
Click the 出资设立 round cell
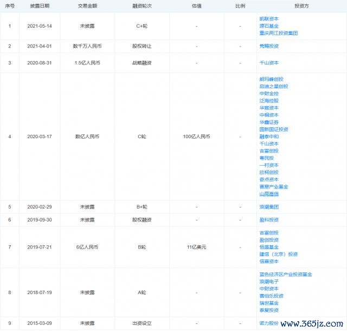tap(142, 323)
